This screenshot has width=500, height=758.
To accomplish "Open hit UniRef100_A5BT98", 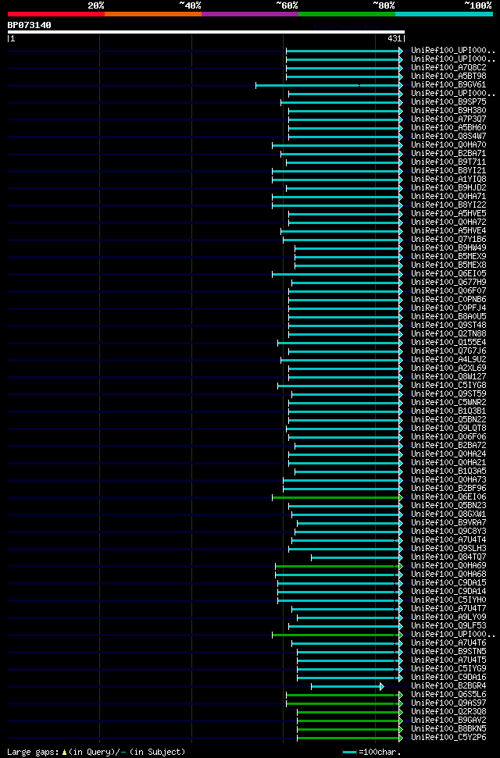I will (448, 77).
